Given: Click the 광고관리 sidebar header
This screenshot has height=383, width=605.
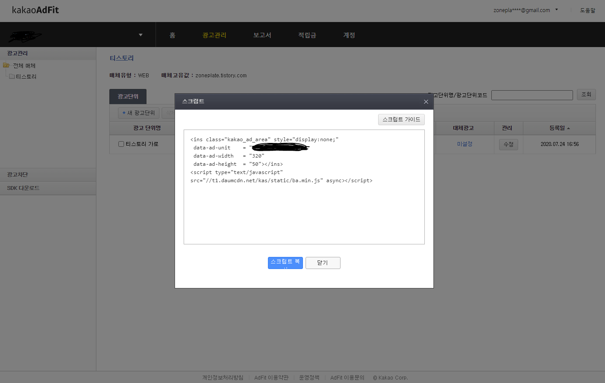Looking at the screenshot, I should tap(48, 54).
